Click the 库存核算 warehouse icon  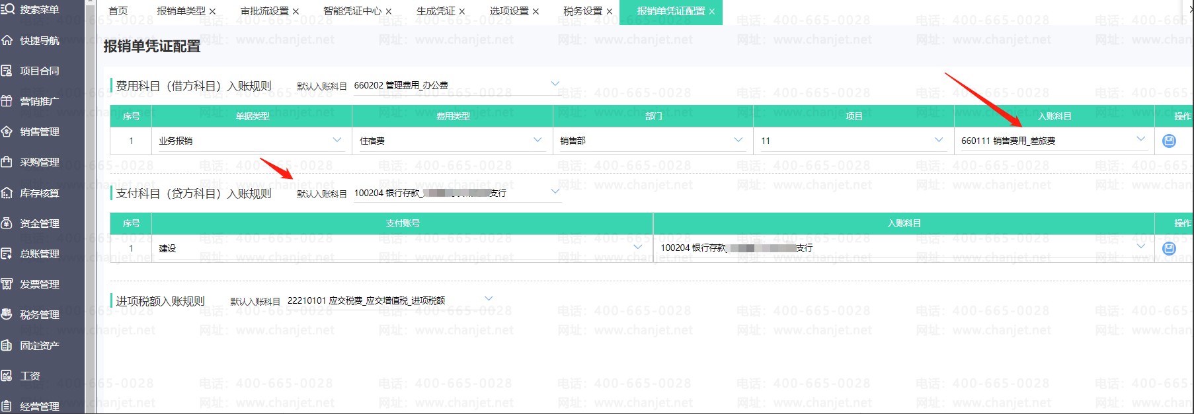click(x=7, y=193)
